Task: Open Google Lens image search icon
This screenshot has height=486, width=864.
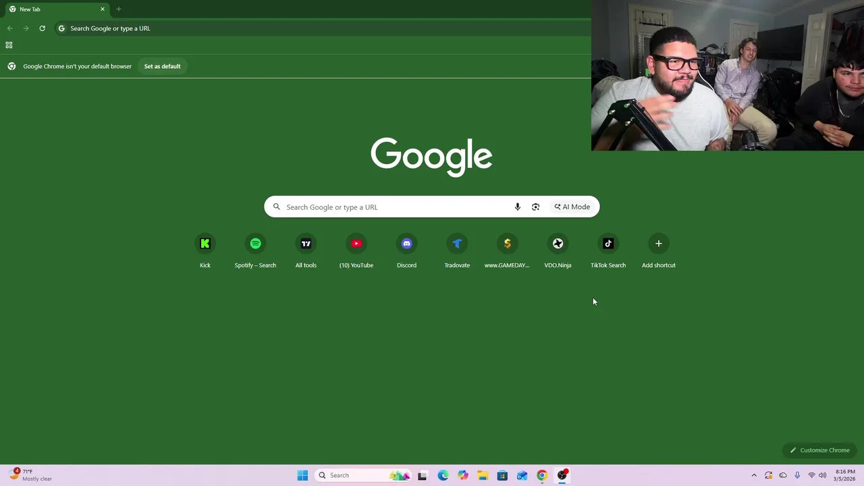Action: coord(535,207)
